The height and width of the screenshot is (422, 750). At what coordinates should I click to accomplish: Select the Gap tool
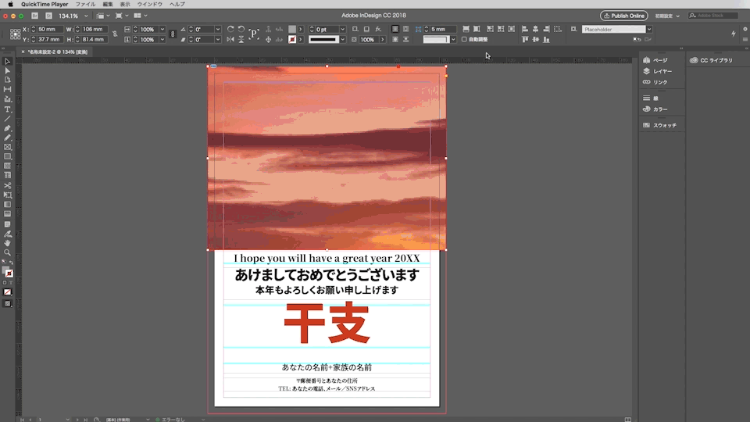7,89
